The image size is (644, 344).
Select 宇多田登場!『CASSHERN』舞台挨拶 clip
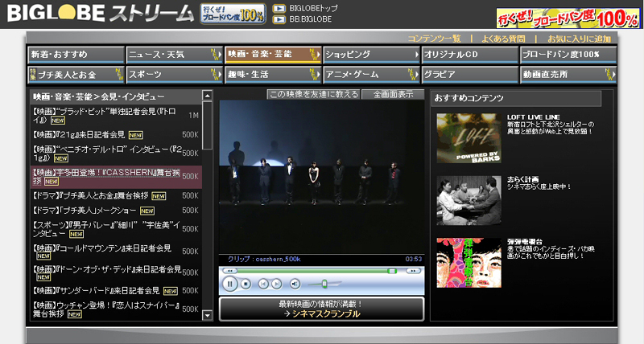116,177
